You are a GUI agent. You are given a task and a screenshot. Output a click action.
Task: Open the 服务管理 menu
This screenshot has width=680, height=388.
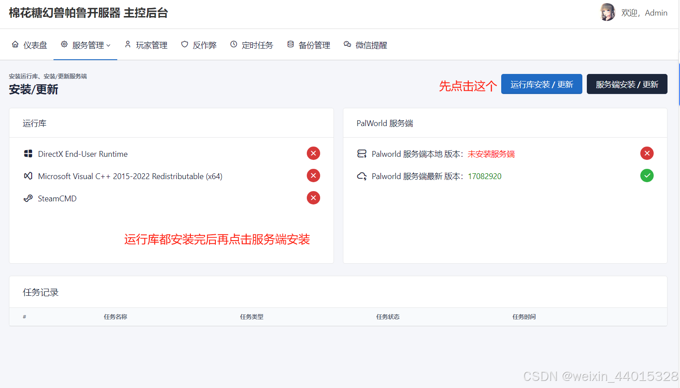pos(86,45)
